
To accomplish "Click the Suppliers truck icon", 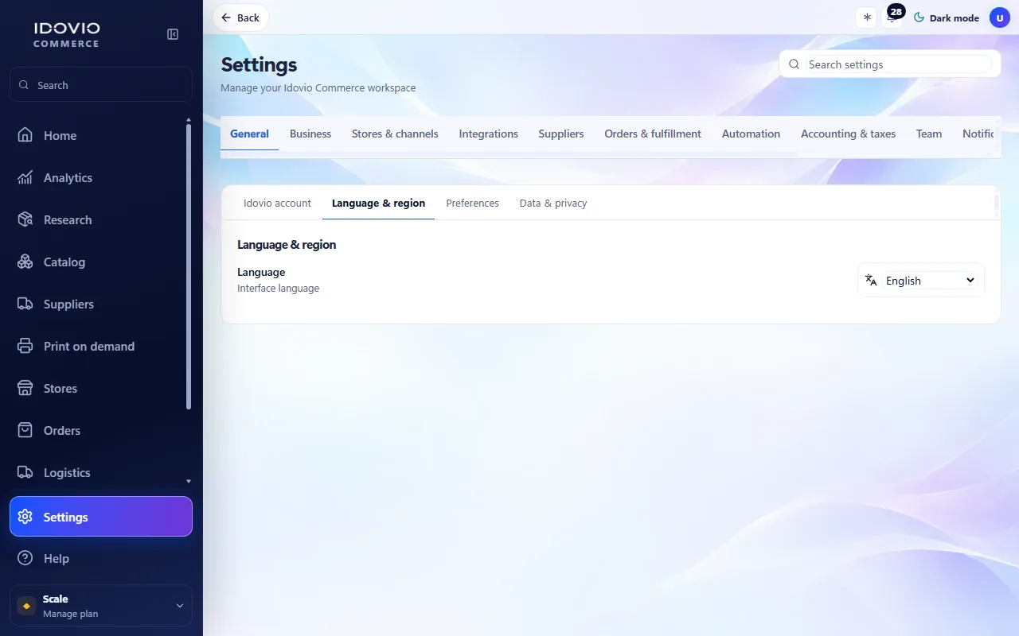I will 25,304.
